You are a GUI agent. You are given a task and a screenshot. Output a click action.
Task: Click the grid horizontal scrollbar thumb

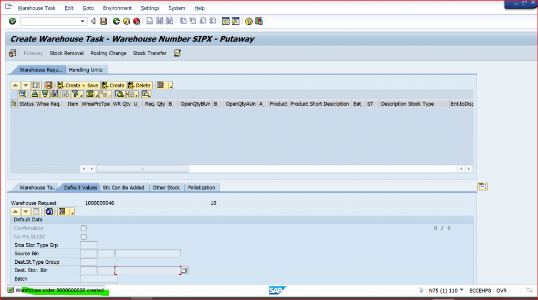click(142, 169)
